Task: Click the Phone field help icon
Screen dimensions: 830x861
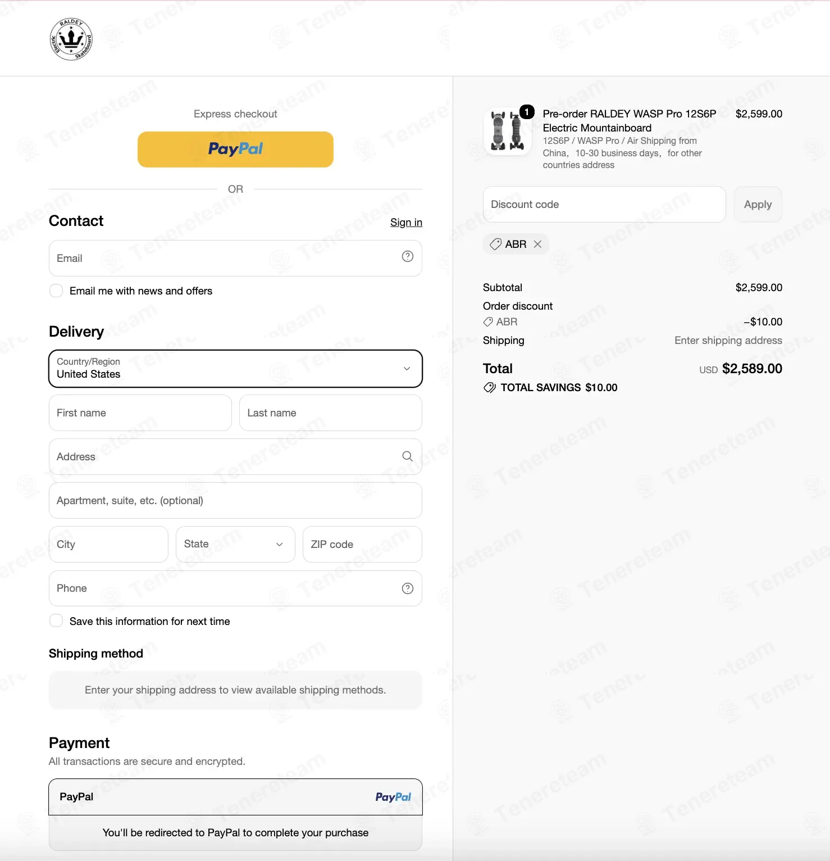Action: [408, 588]
